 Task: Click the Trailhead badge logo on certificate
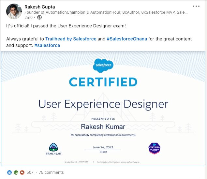click(53, 149)
